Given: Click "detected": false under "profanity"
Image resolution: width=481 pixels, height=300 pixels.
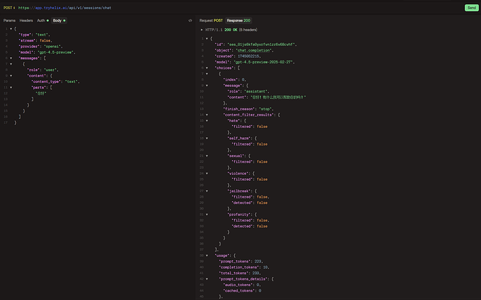Looking at the screenshot, I should (250, 226).
